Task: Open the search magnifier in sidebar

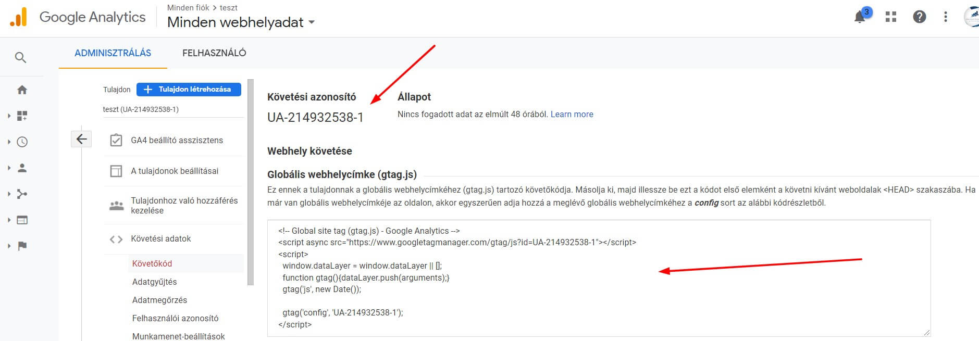Action: coord(20,57)
